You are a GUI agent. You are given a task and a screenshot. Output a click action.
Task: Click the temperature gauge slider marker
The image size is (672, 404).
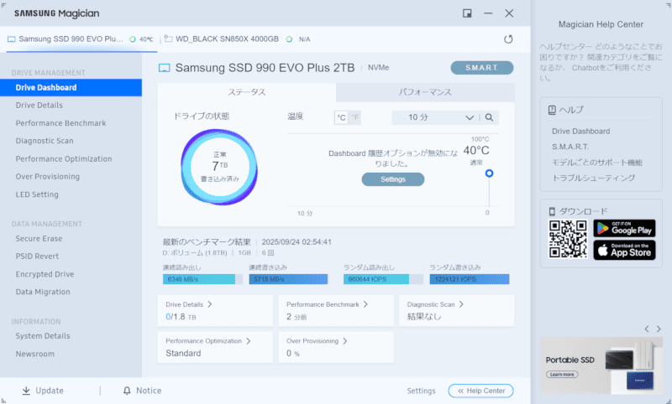[489, 174]
